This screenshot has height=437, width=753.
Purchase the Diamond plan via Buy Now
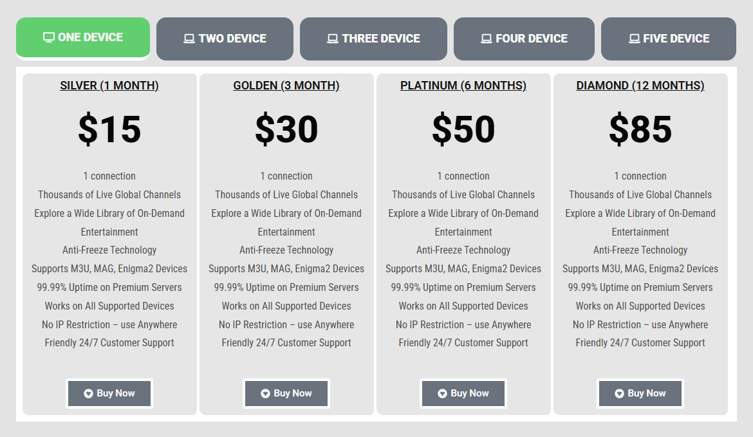pyautogui.click(x=640, y=393)
